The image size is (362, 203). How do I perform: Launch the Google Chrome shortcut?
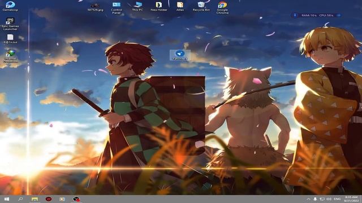pos(222,8)
